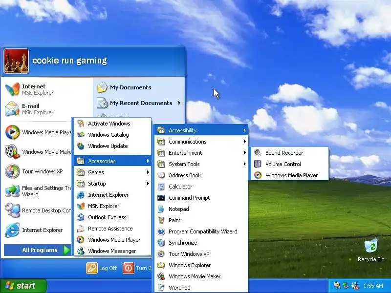Expand the Accessibility submenu
This screenshot has width=391, height=293.
pos(201,130)
